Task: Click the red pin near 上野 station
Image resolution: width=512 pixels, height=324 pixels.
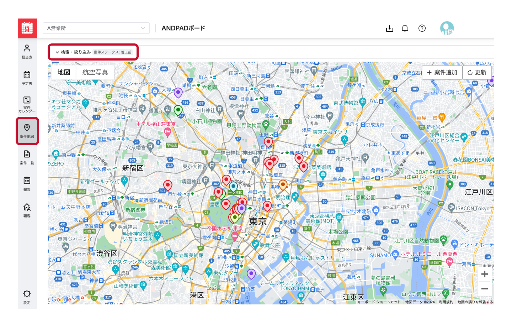Action: click(x=268, y=143)
